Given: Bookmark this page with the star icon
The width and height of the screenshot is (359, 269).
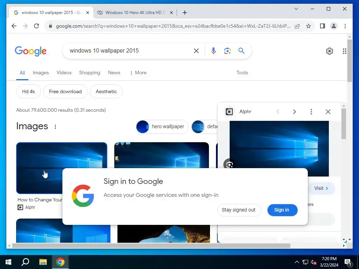Looking at the screenshot, I should coord(309,26).
